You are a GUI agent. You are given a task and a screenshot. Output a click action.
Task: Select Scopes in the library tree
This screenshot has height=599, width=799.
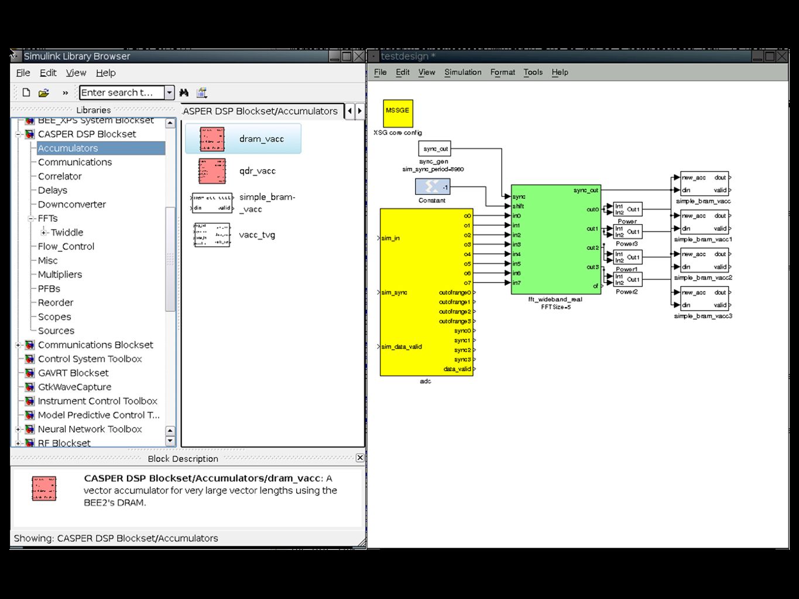[54, 316]
